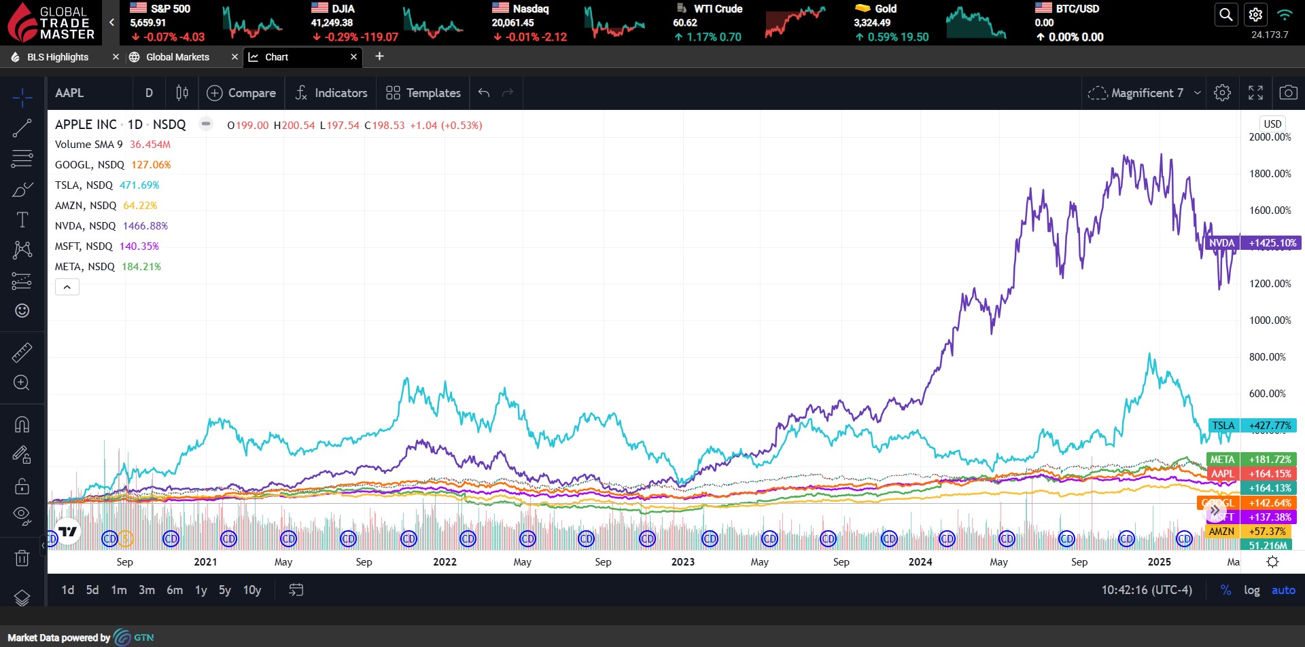This screenshot has width=1305, height=647.
Task: Open the prediction and measurement tools
Action: [22, 280]
